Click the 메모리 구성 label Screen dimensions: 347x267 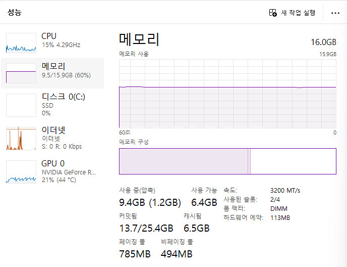(134, 142)
